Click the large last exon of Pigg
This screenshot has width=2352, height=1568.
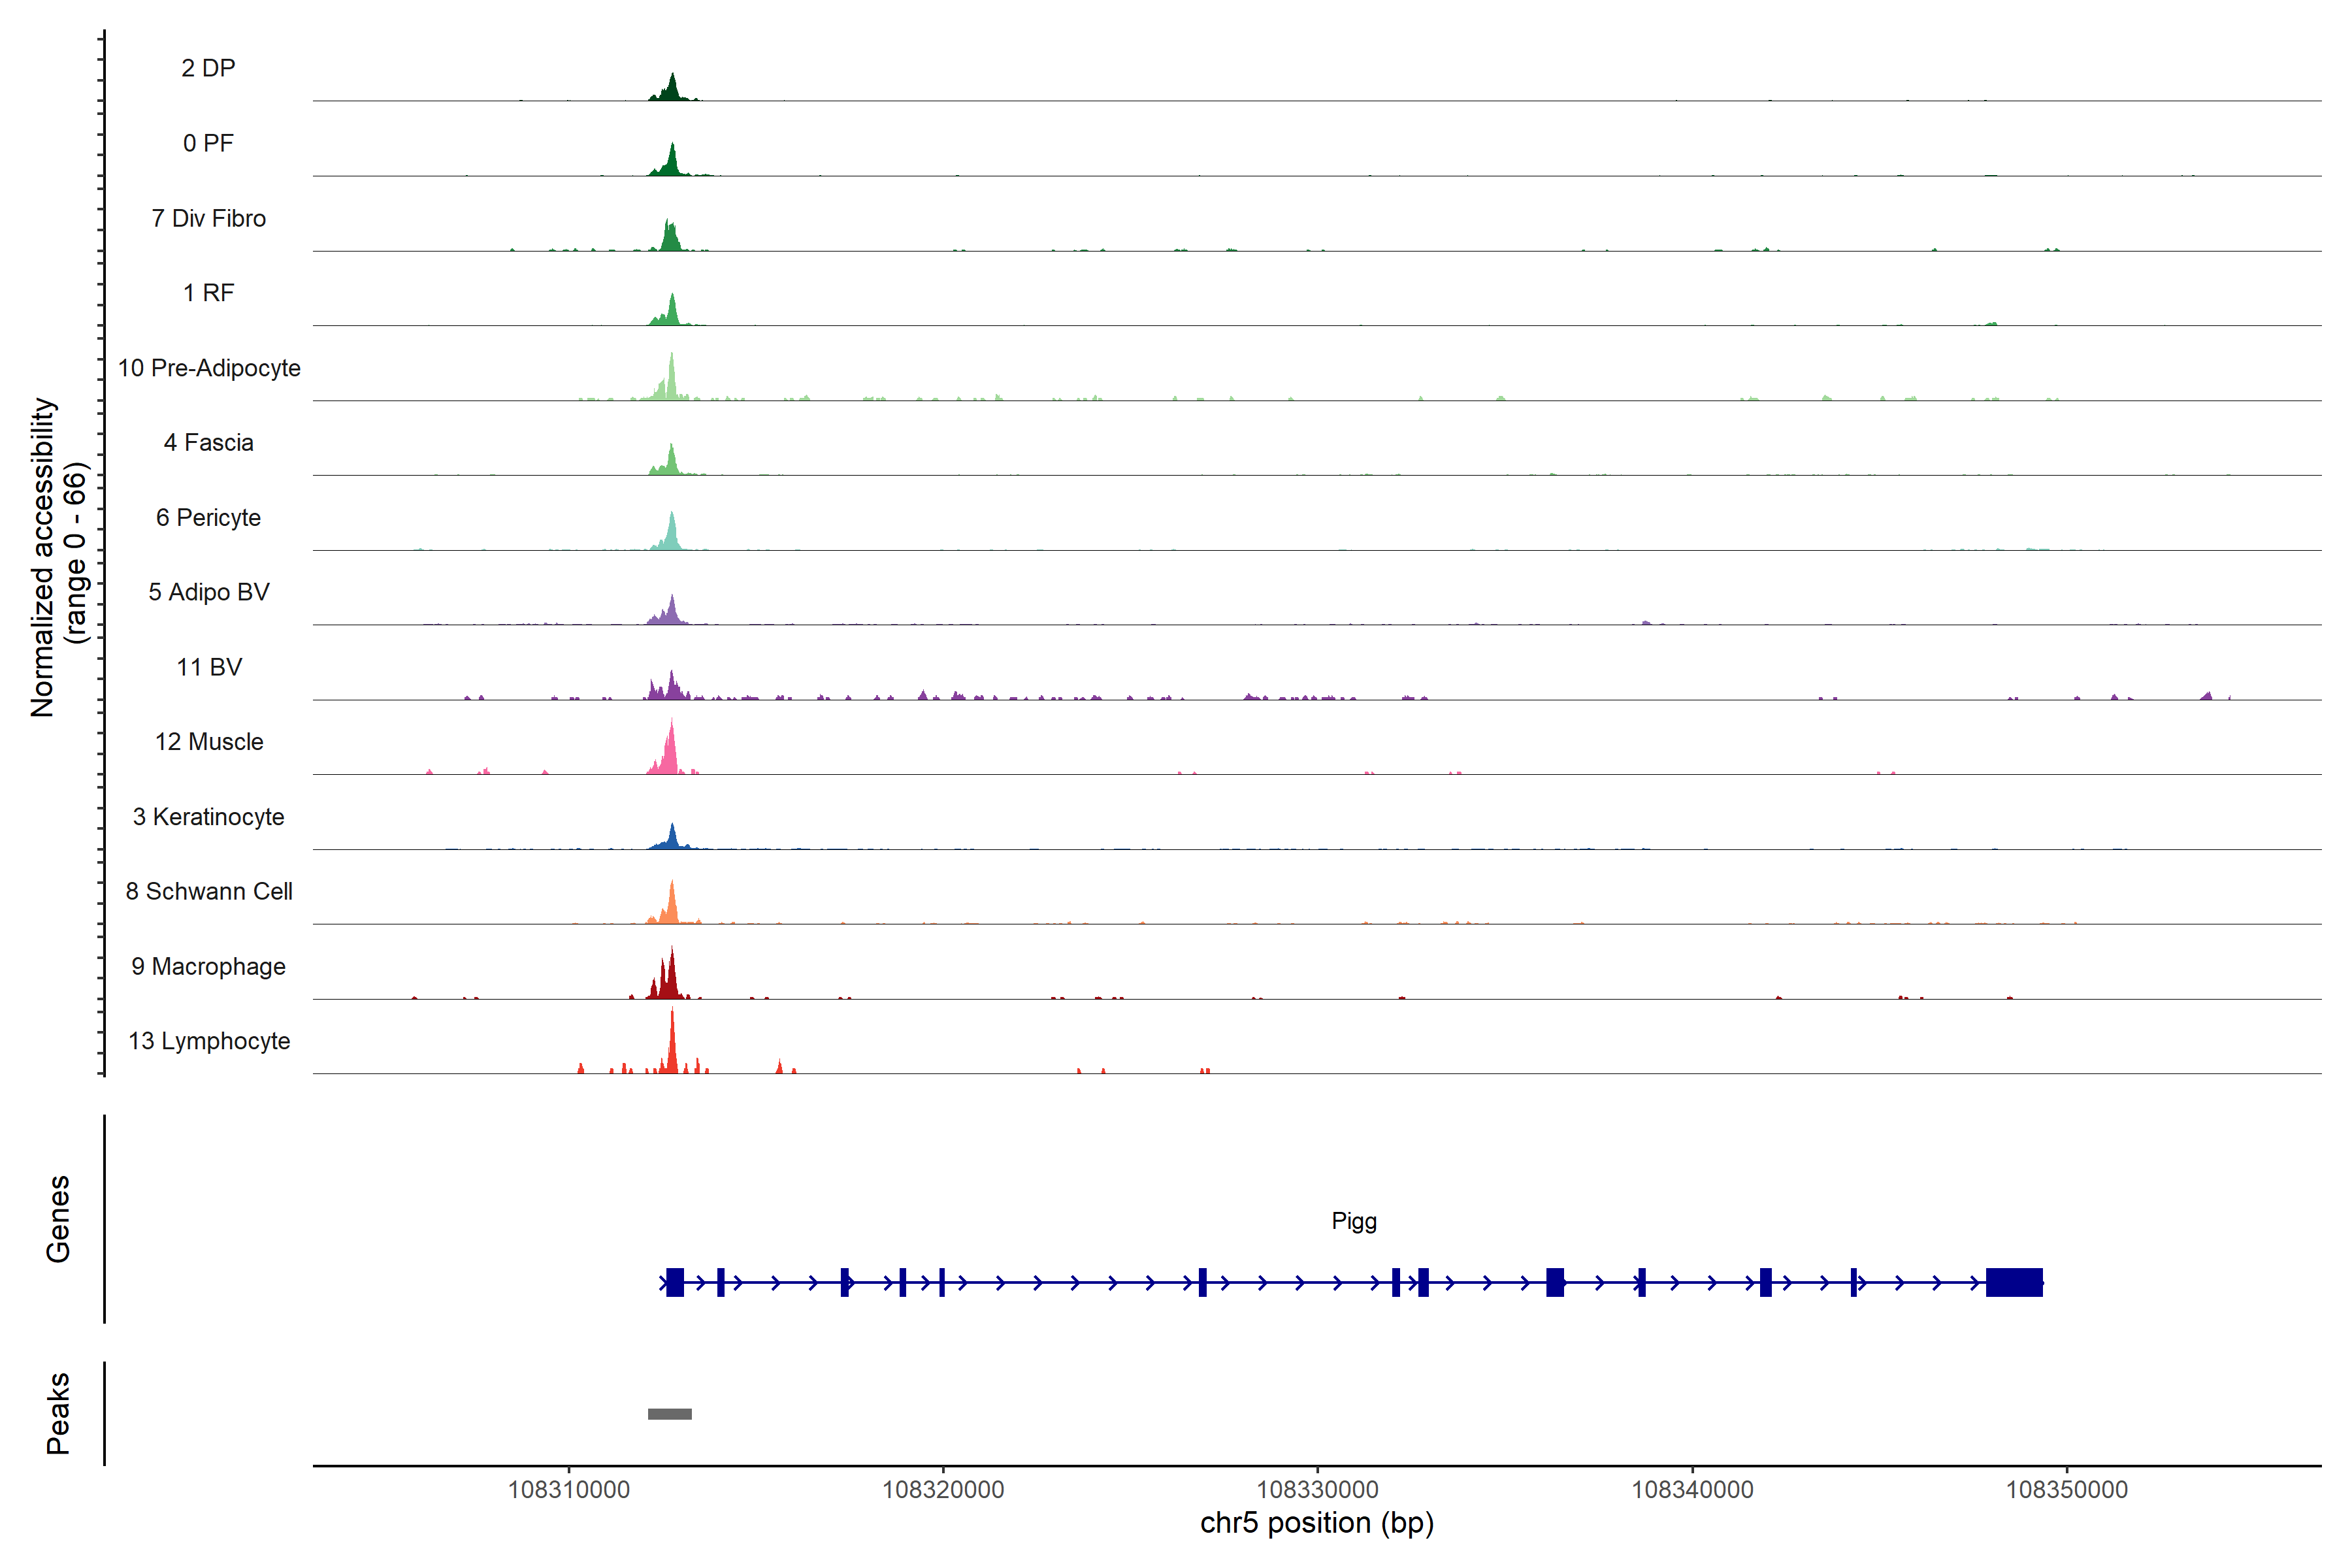pyautogui.click(x=2013, y=1282)
